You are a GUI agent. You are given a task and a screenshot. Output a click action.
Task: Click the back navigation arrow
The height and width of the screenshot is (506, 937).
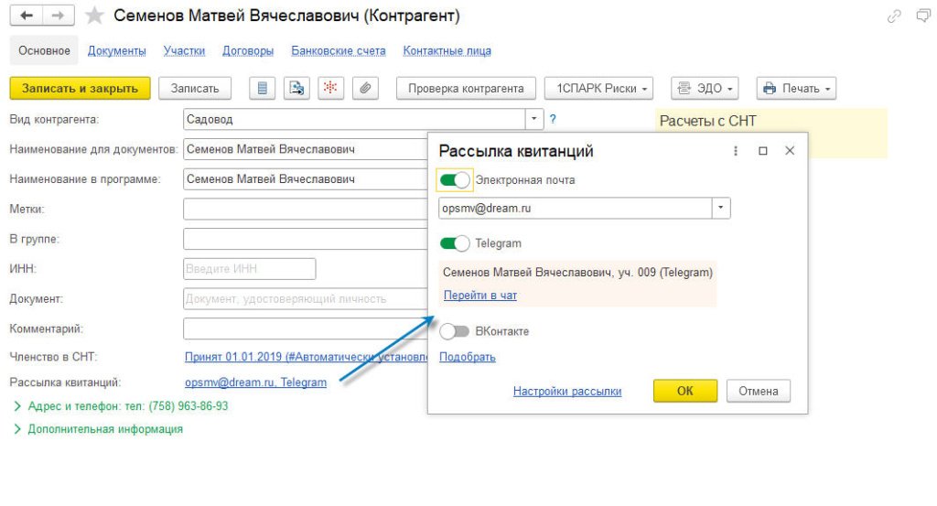(x=27, y=16)
